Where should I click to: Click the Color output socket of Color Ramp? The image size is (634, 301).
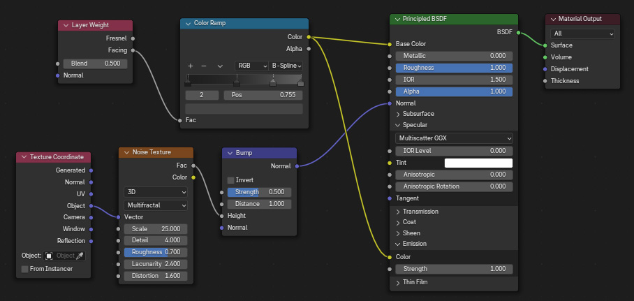pos(309,37)
